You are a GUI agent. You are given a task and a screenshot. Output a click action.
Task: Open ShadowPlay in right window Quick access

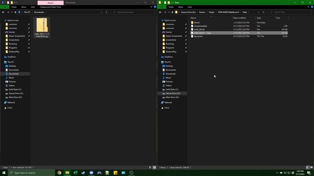coord(171,52)
